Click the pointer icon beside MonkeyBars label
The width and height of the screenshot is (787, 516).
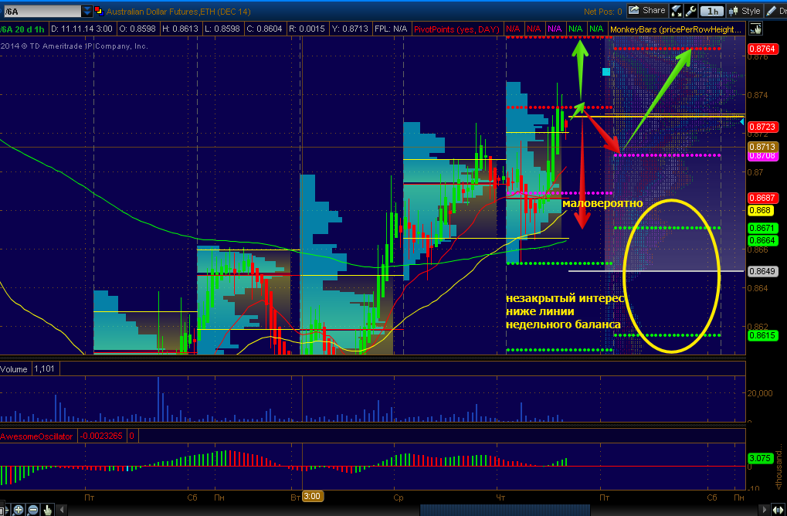(x=755, y=29)
